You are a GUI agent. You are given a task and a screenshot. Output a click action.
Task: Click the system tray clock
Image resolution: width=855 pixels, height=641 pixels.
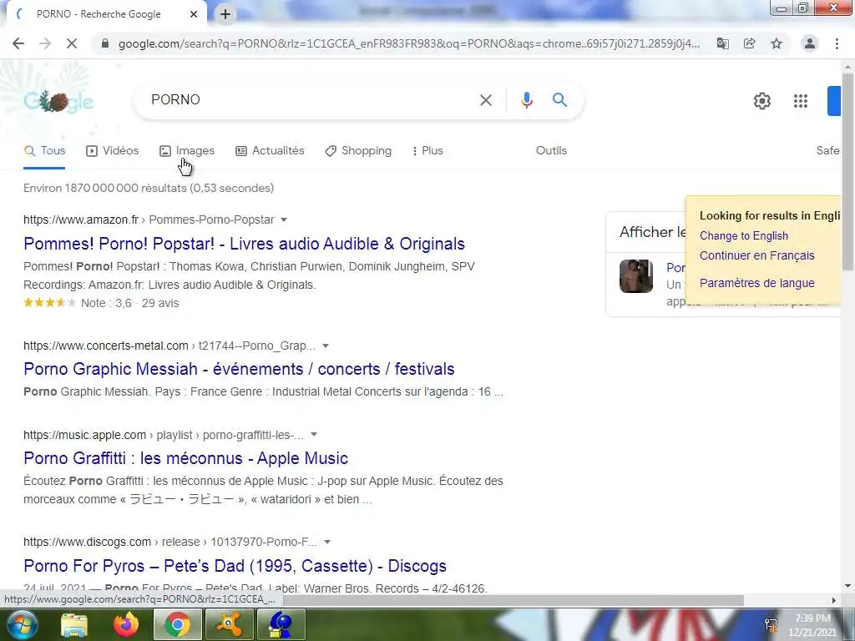[812, 625]
